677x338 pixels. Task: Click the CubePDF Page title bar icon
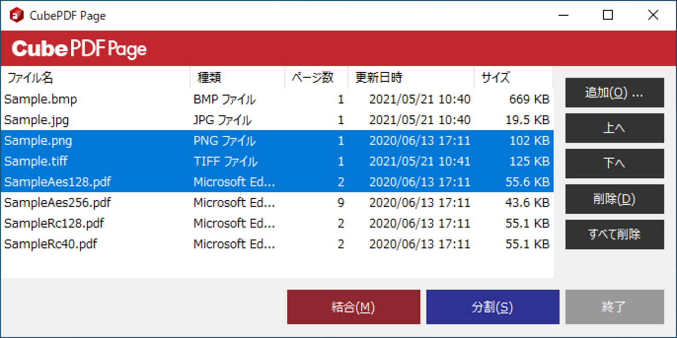click(x=17, y=15)
